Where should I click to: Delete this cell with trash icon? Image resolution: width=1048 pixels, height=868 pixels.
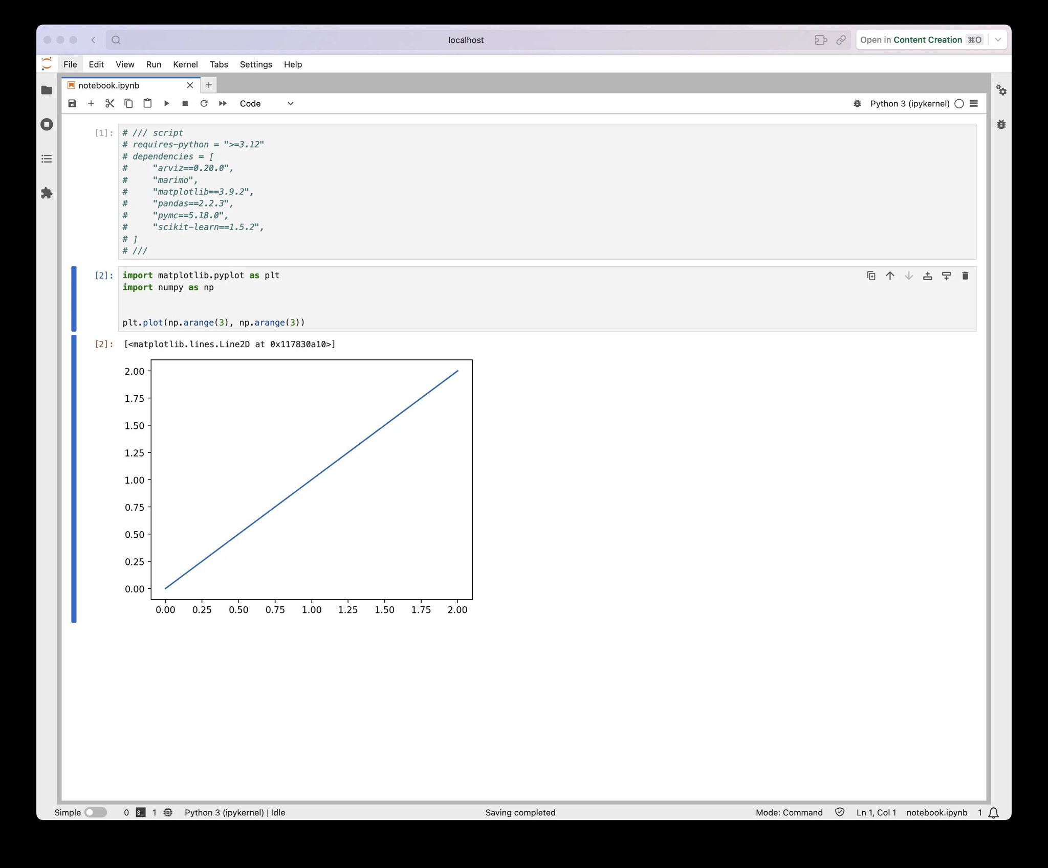(x=965, y=276)
